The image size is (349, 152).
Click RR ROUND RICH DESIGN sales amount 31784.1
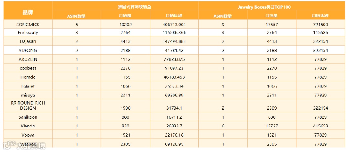click(174, 108)
